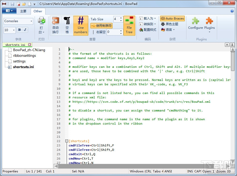Open ribbonsettings in the file tree

(x=25, y=55)
